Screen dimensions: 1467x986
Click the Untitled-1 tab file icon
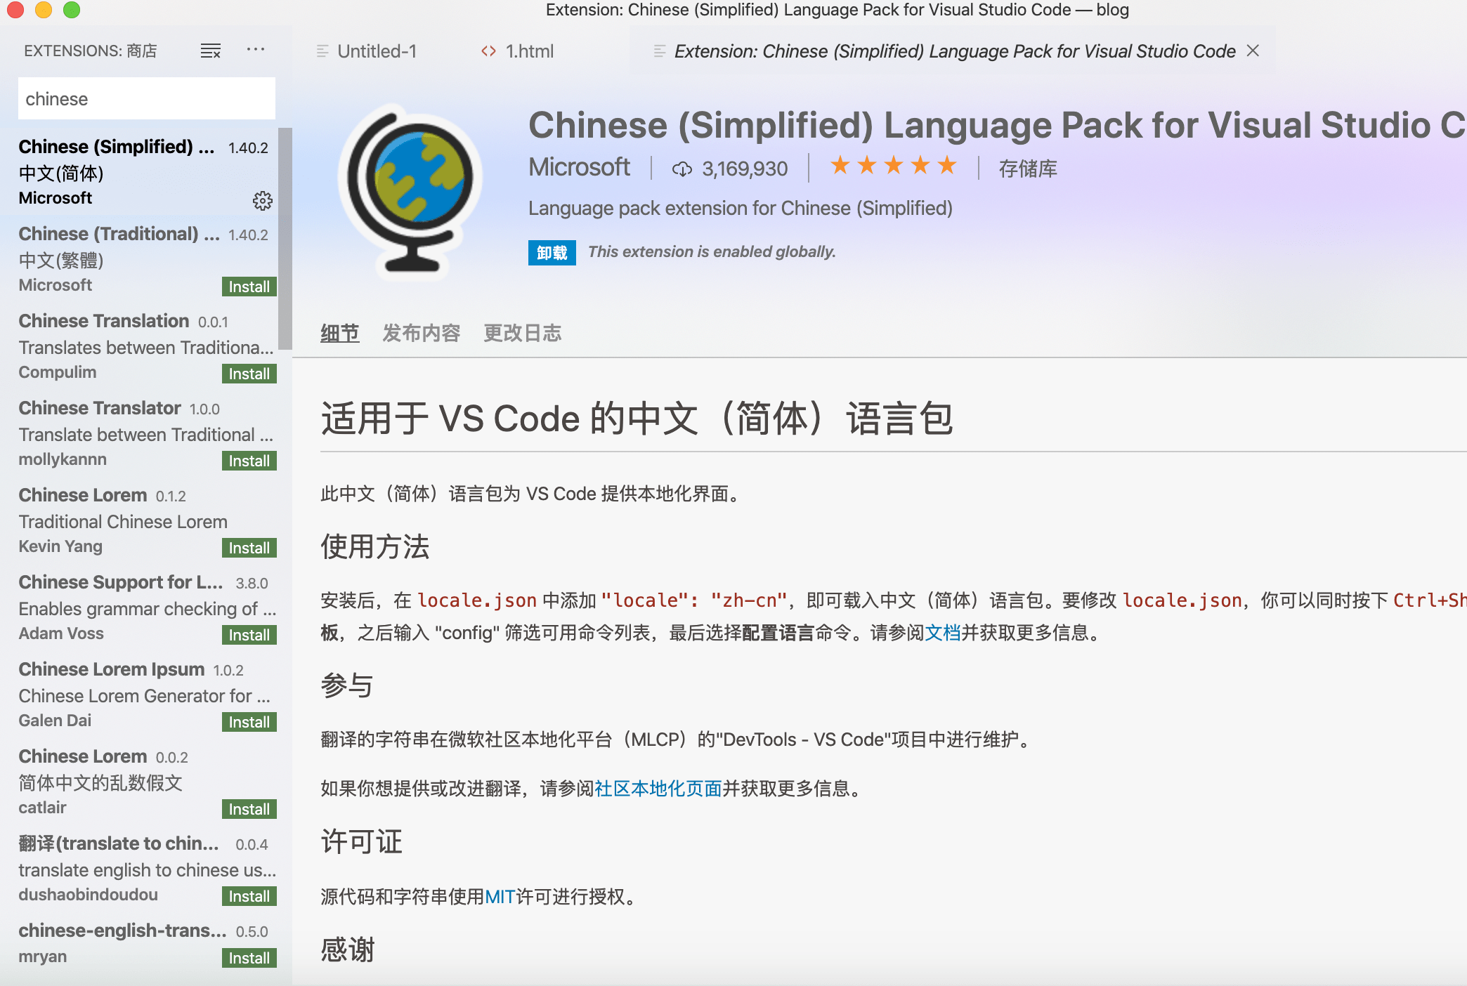pos(322,51)
